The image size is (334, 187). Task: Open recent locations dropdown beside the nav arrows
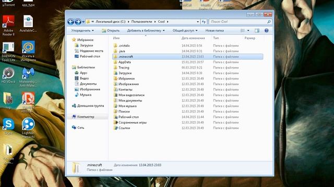click(83, 22)
